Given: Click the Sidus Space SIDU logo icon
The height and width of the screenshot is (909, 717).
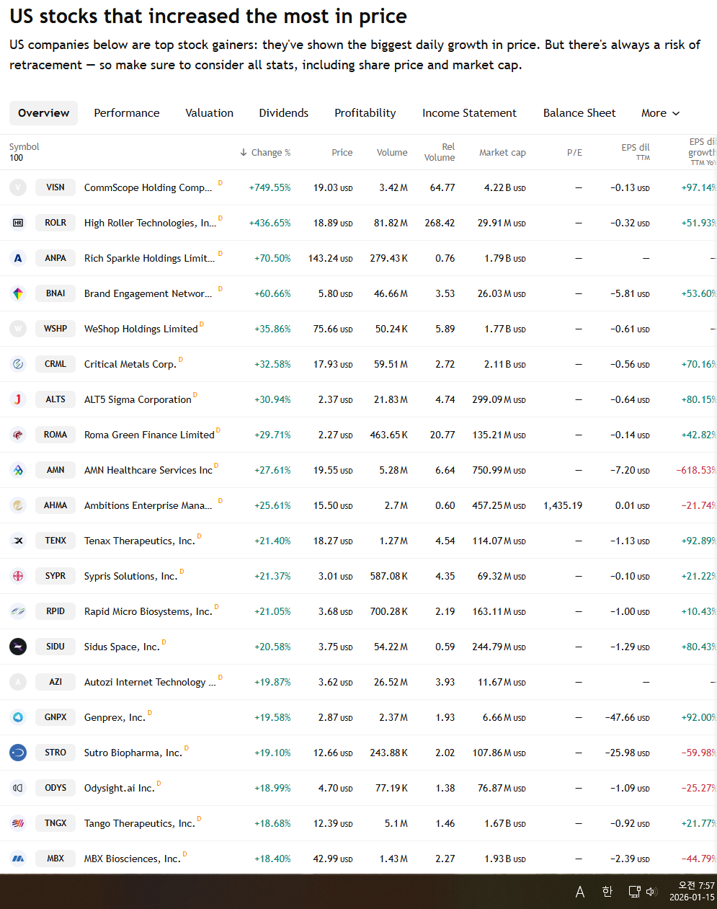Looking at the screenshot, I should [18, 647].
